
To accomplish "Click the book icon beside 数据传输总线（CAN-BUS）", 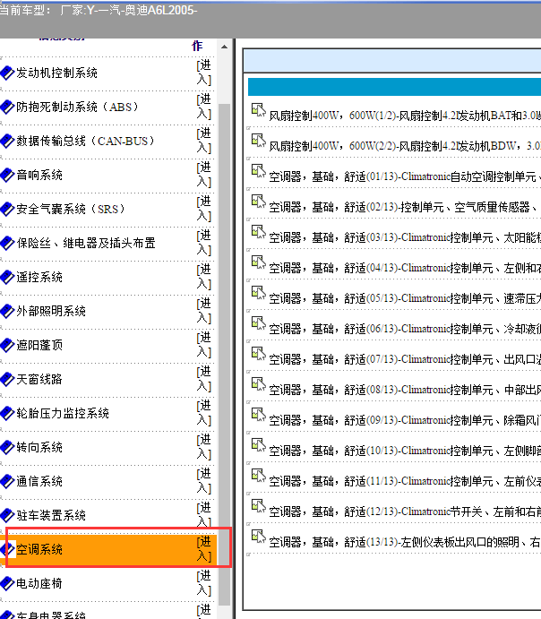I will pyautogui.click(x=7, y=141).
